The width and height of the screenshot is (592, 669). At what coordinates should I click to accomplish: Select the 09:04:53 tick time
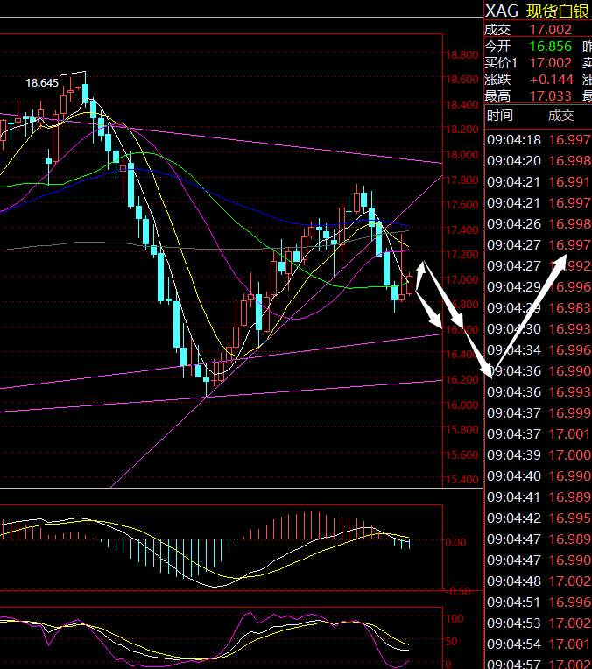click(x=514, y=623)
